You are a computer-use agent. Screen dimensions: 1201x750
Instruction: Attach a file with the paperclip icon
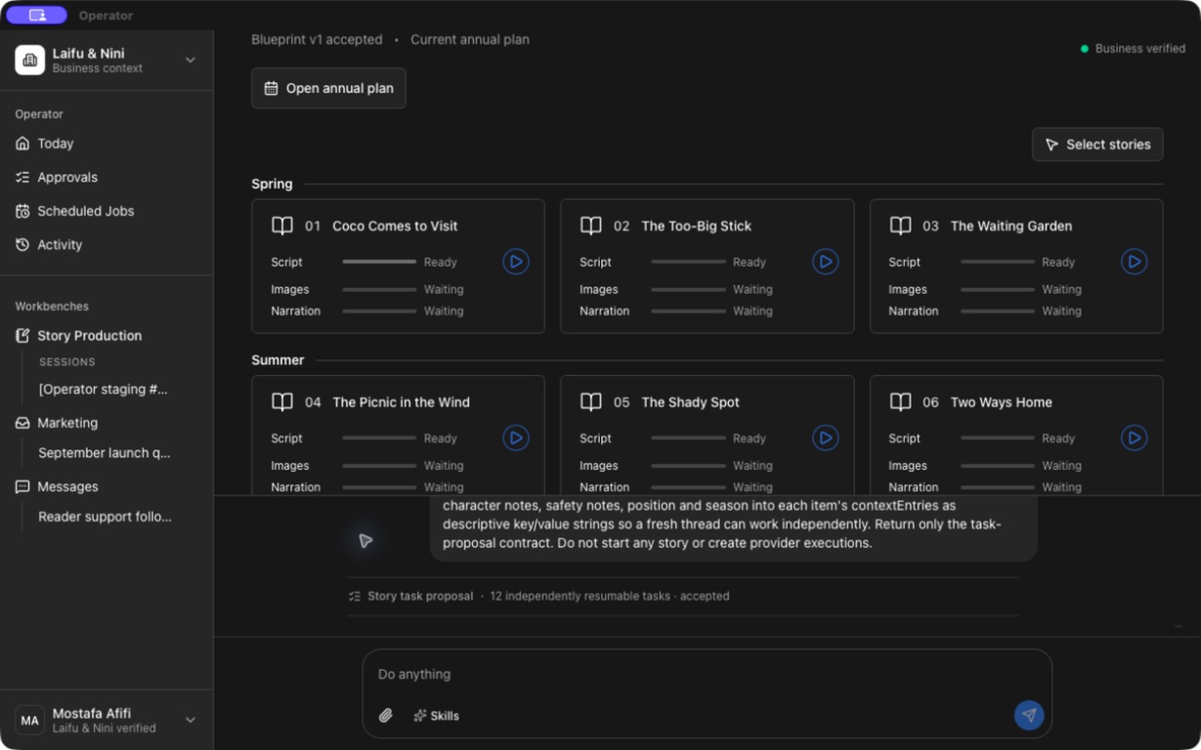point(386,716)
